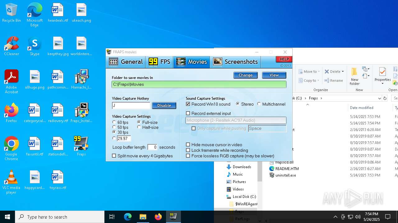Open the Screenshots tab
This screenshot has height=223, width=398.
click(x=235, y=62)
